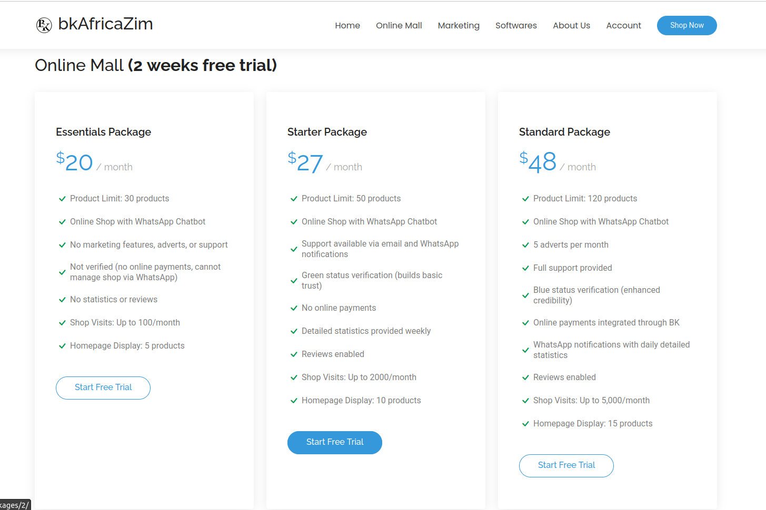Select Softwares from the top navigation
Viewport: 766px width, 510px height.
516,25
